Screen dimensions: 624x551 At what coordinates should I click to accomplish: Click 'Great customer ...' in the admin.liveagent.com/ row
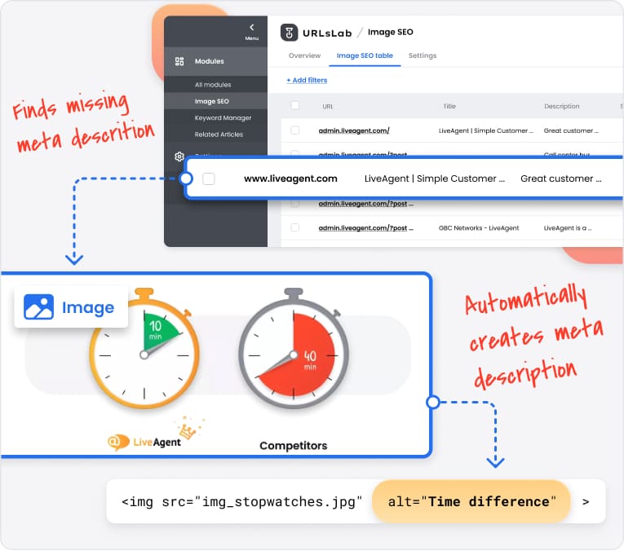click(571, 130)
